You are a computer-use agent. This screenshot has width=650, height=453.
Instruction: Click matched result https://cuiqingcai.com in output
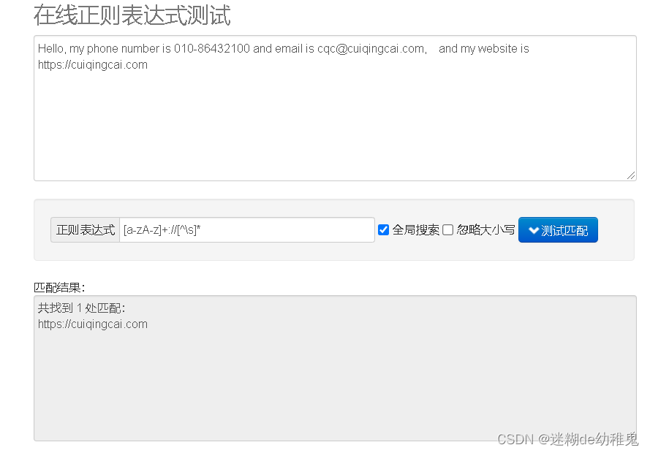[93, 324]
